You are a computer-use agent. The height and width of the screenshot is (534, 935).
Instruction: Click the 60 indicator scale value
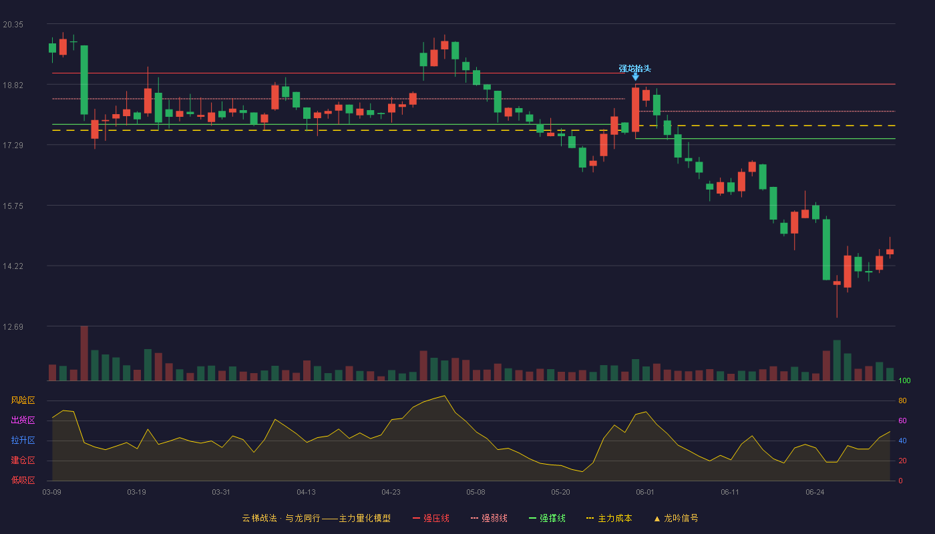(x=902, y=421)
